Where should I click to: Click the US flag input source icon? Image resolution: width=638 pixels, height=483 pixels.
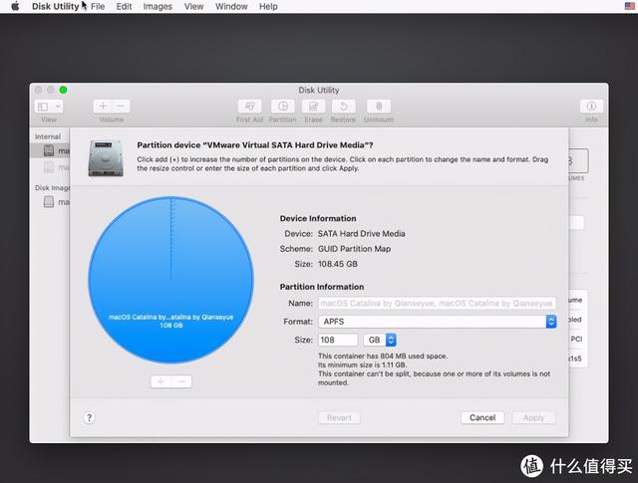click(x=629, y=6)
